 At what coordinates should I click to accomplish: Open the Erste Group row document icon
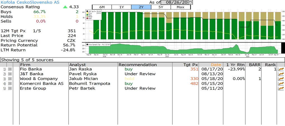[x=10, y=88]
